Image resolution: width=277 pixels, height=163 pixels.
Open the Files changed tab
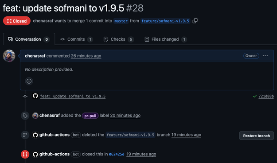coord(166,39)
